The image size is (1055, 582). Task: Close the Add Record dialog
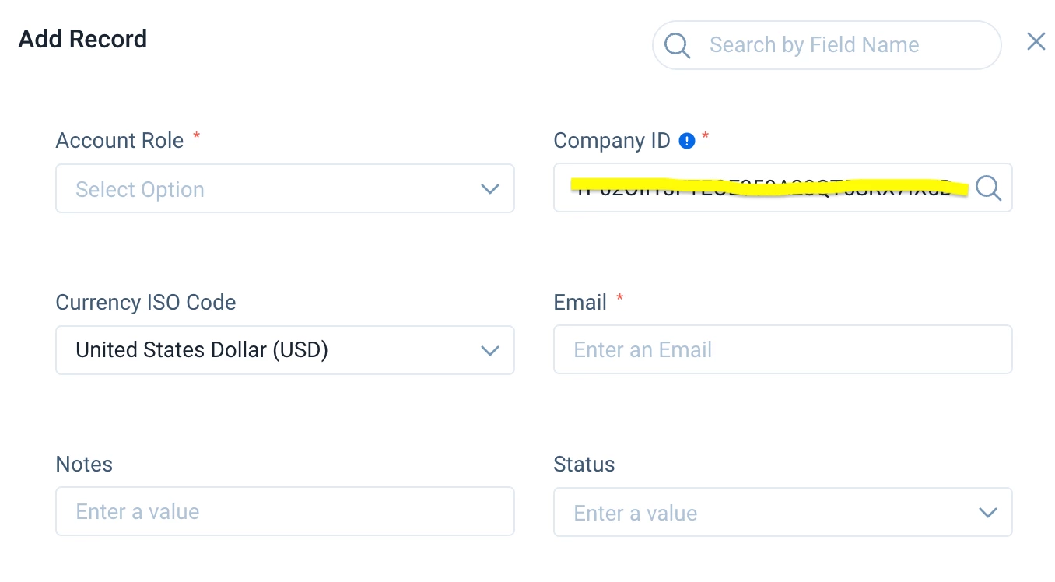(1036, 42)
